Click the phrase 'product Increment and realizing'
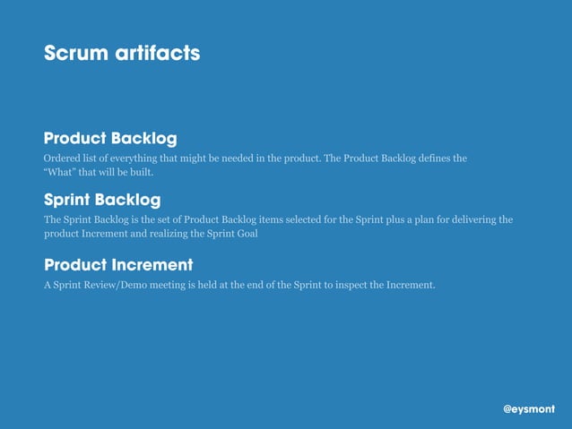572x429 pixels. pyautogui.click(x=115, y=234)
